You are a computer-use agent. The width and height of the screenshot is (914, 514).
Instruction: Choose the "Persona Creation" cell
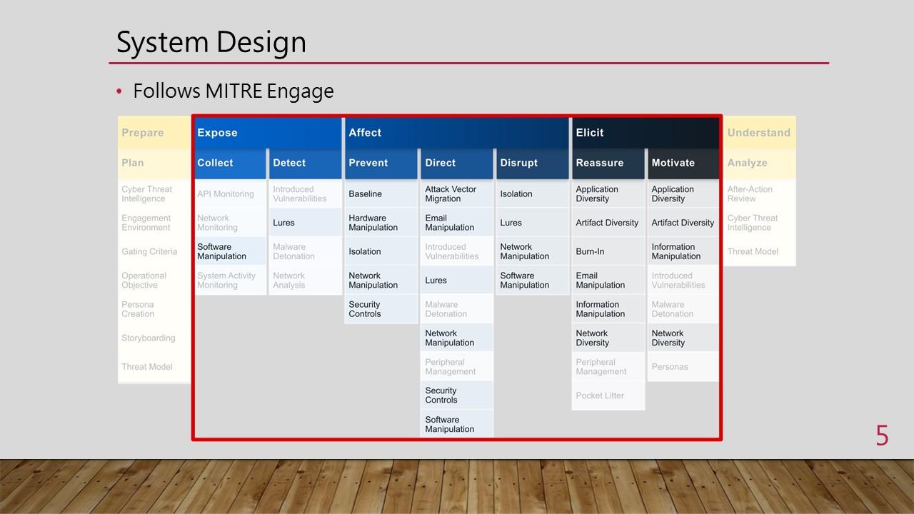[x=154, y=309]
